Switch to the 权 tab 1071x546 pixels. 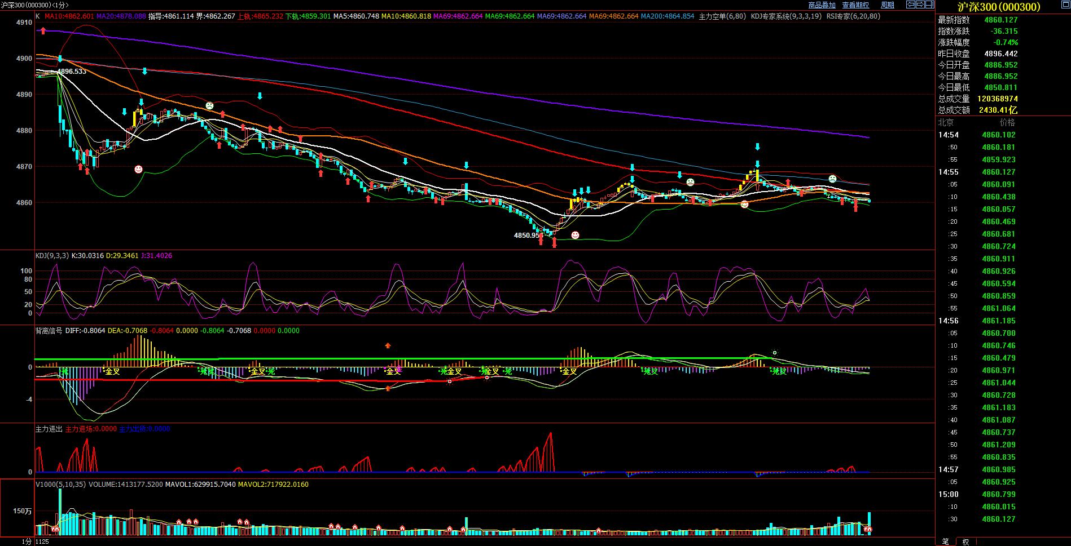tap(965, 541)
